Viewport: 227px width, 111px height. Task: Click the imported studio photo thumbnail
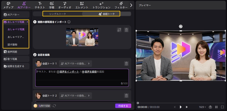pos(82,37)
